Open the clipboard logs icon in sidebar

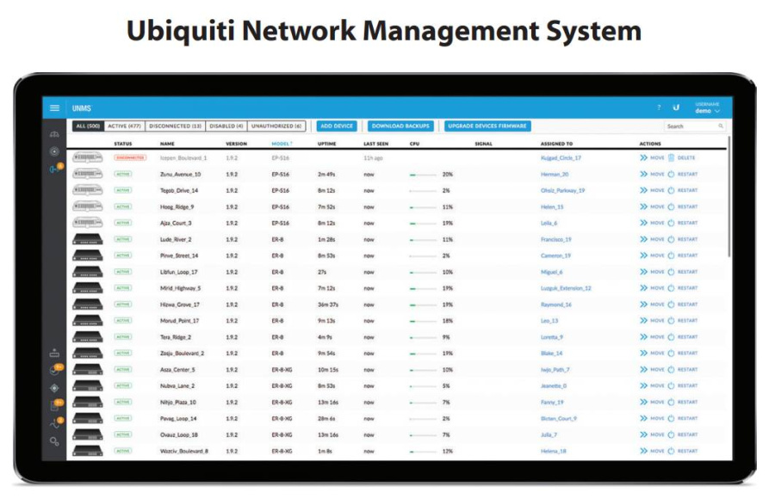[56, 404]
